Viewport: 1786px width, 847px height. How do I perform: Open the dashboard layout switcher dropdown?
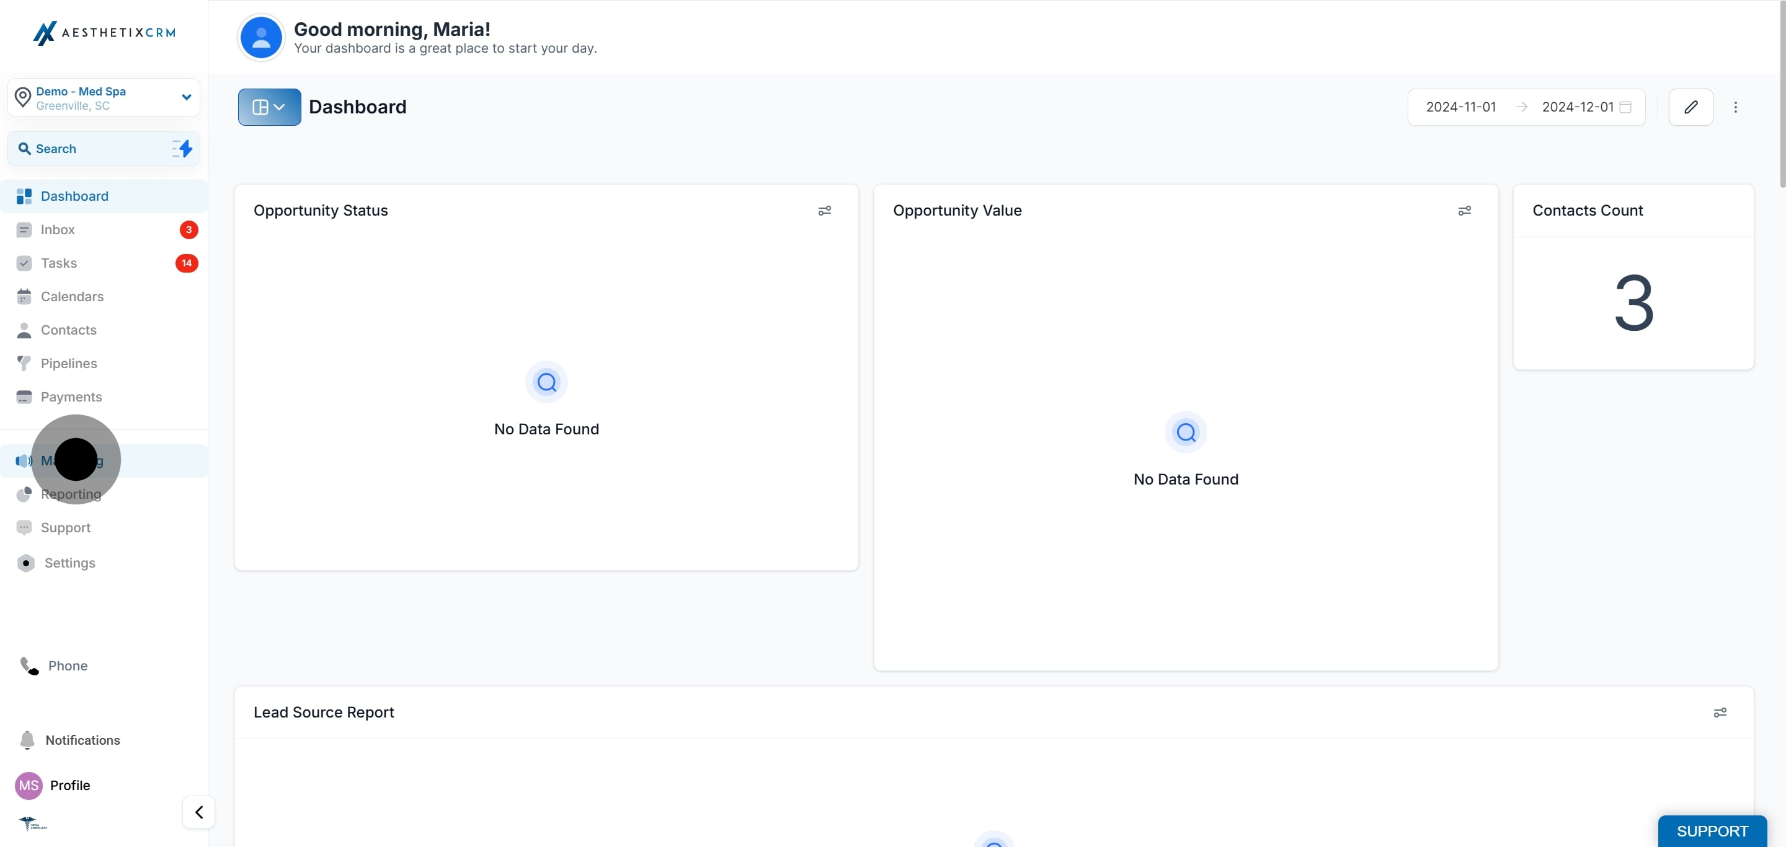pyautogui.click(x=269, y=107)
